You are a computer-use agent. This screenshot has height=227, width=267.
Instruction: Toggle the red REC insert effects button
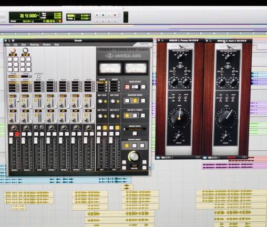click(x=127, y=87)
